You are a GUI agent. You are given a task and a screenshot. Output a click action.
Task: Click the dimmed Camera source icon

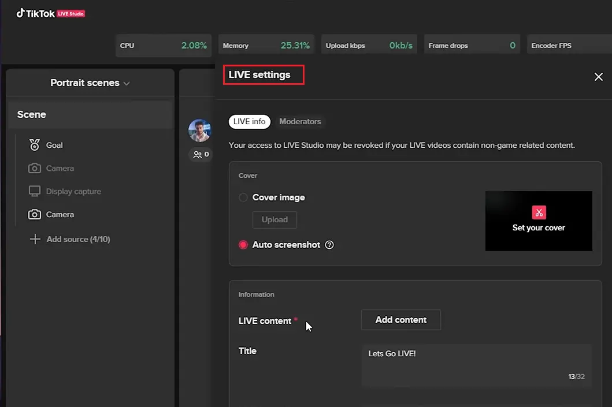tap(35, 169)
